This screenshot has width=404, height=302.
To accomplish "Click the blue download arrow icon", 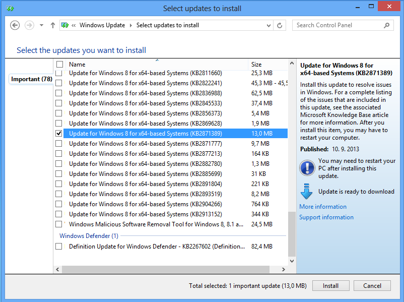I will tap(307, 192).
